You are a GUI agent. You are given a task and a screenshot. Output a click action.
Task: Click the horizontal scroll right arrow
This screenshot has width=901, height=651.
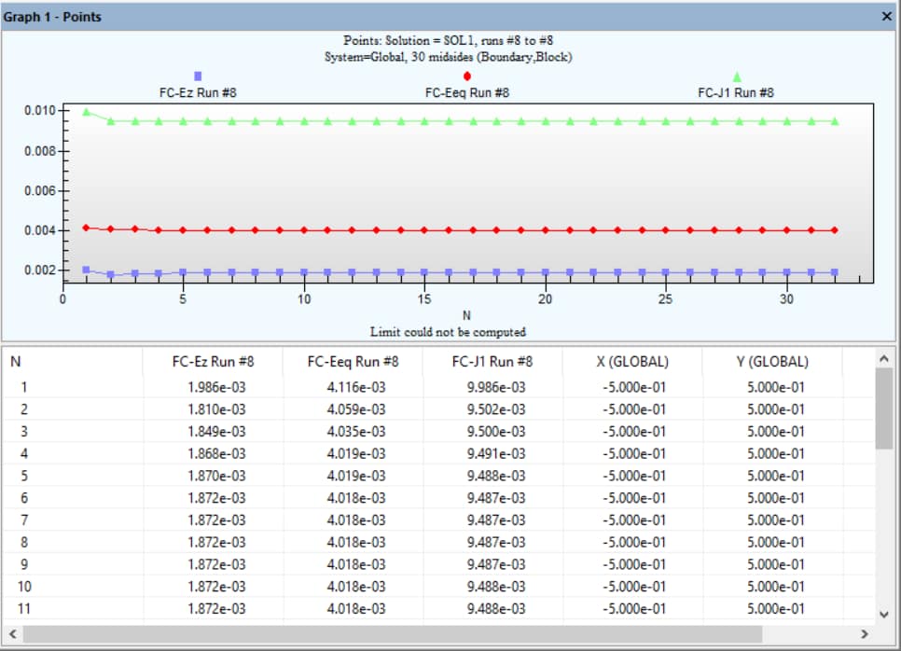pos(864,634)
